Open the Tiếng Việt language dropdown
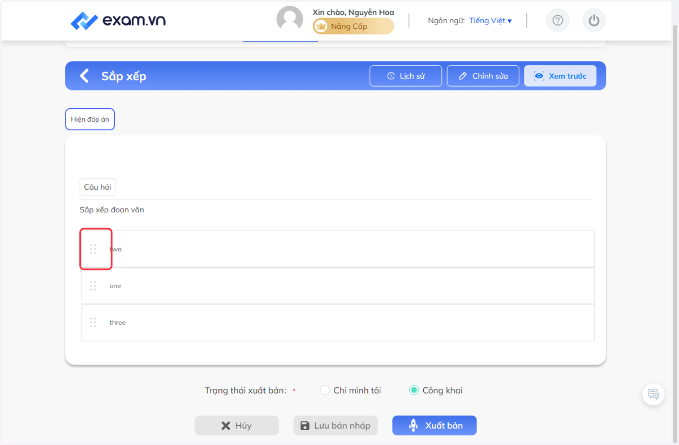 point(490,21)
